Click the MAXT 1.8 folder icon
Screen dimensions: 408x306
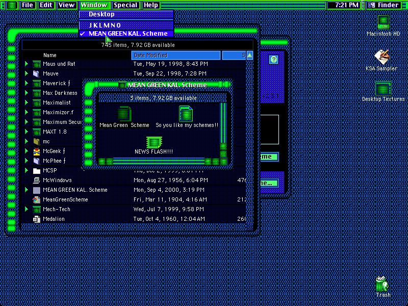coord(36,132)
